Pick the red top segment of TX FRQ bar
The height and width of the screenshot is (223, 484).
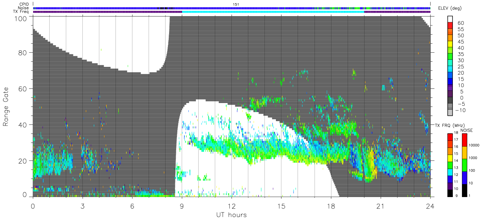click(450, 137)
